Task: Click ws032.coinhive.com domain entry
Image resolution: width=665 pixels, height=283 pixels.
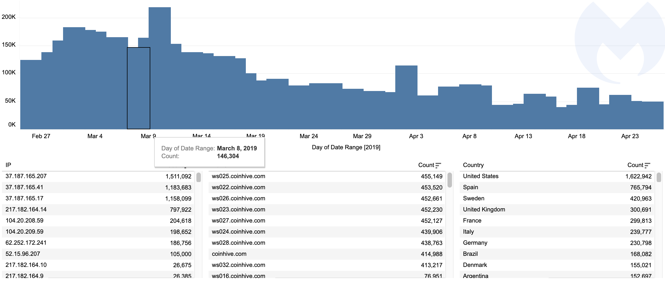Action: [x=238, y=265]
